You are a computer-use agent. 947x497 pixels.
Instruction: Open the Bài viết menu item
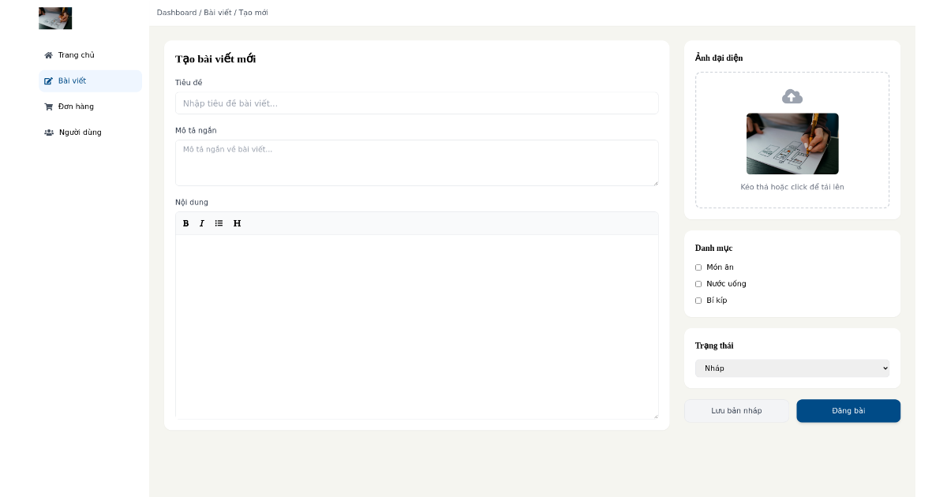90,81
